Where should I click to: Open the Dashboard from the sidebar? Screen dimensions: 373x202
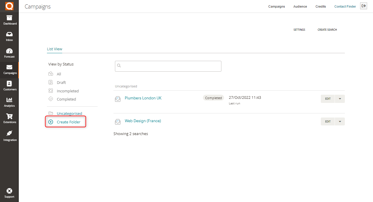click(9, 20)
